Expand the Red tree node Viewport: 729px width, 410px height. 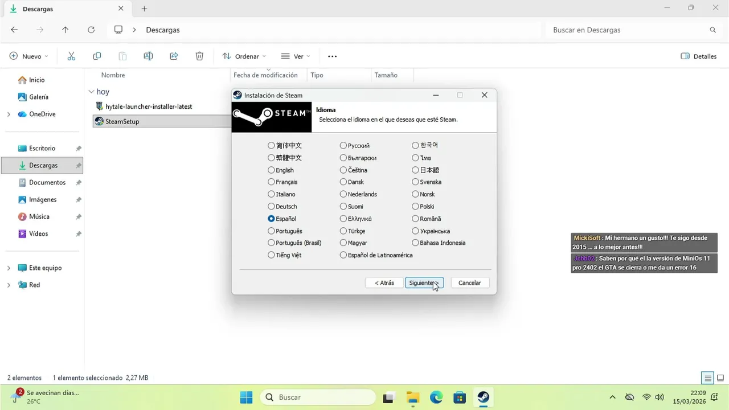click(9, 285)
